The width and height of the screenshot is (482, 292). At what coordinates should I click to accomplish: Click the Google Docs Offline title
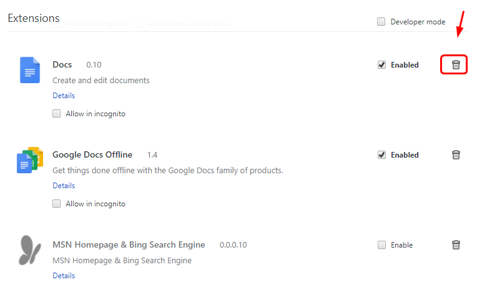92,155
